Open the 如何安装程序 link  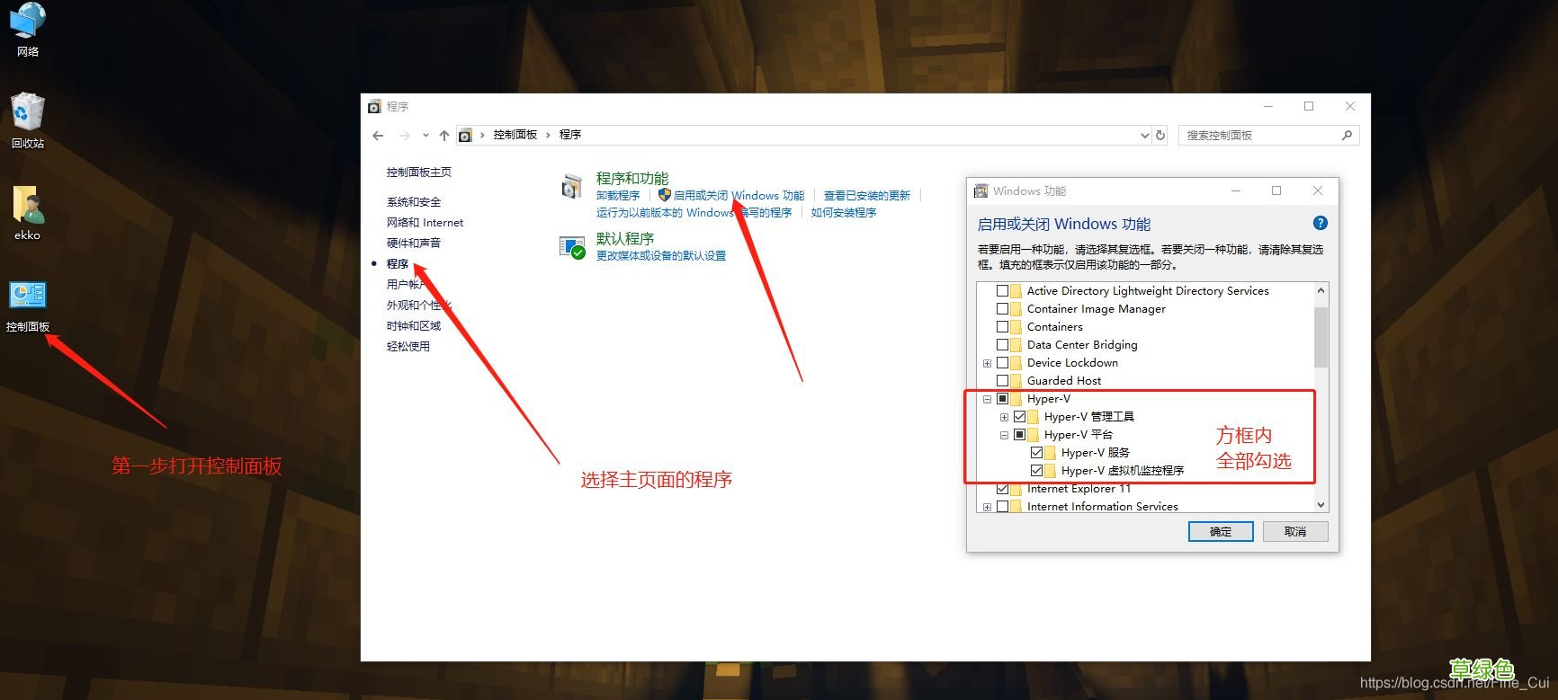click(844, 213)
